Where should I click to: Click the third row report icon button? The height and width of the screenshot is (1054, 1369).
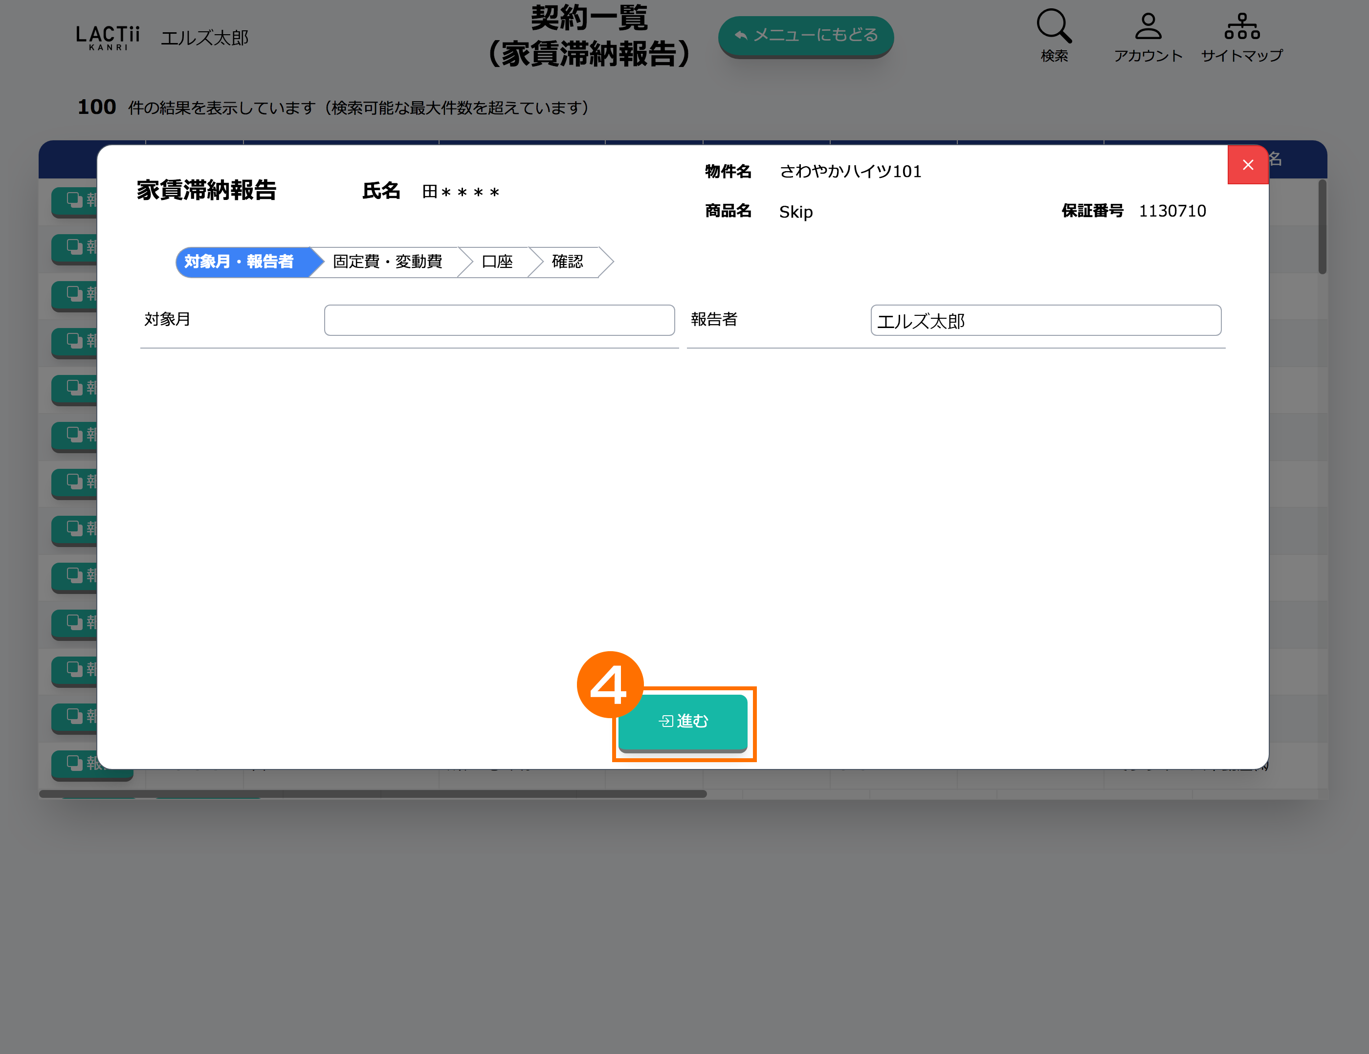[x=74, y=294]
